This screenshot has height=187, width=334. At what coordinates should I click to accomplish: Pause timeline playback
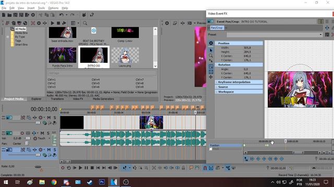pyautogui.click(x=86, y=168)
